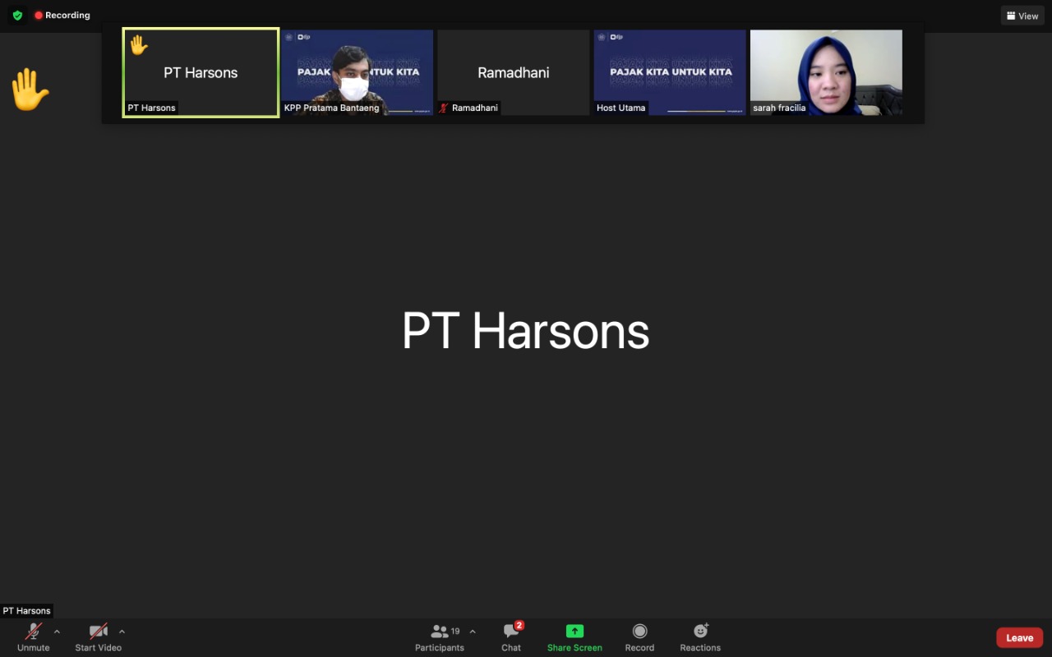Click Ramadhani's muted microphone icon
This screenshot has width=1052, height=657.
click(444, 108)
